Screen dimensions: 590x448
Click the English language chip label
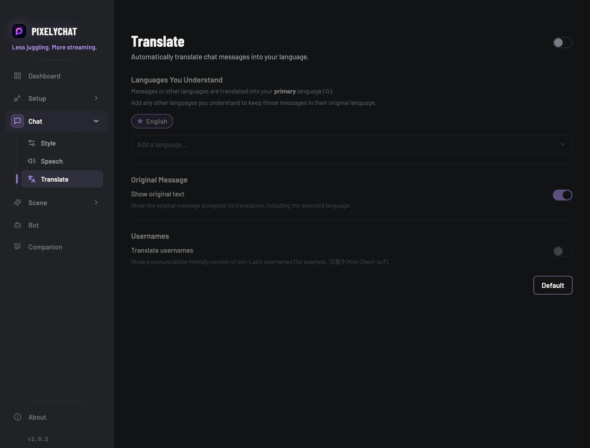(x=157, y=121)
